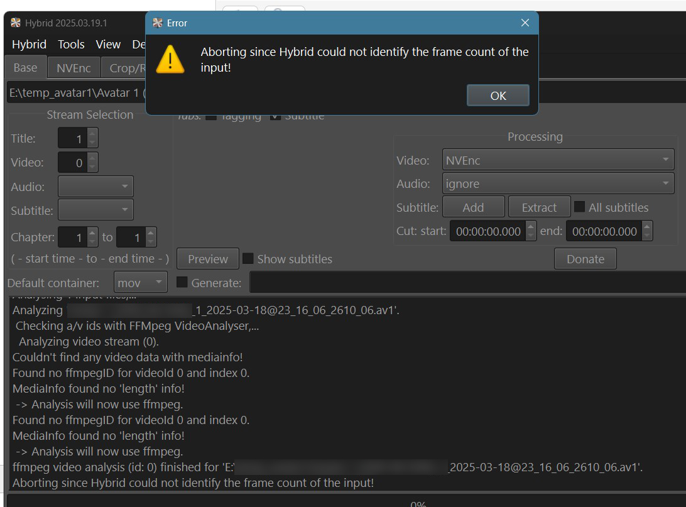The image size is (686, 507).
Task: Open the Audio stream selection dropdown
Action: 95,187
